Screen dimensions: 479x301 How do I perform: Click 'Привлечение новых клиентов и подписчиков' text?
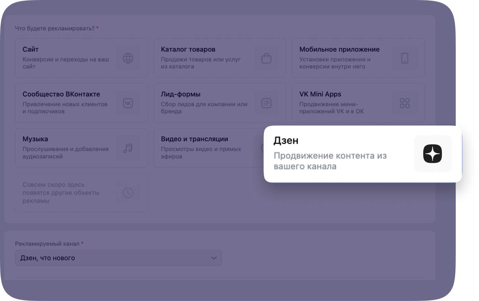coord(65,108)
